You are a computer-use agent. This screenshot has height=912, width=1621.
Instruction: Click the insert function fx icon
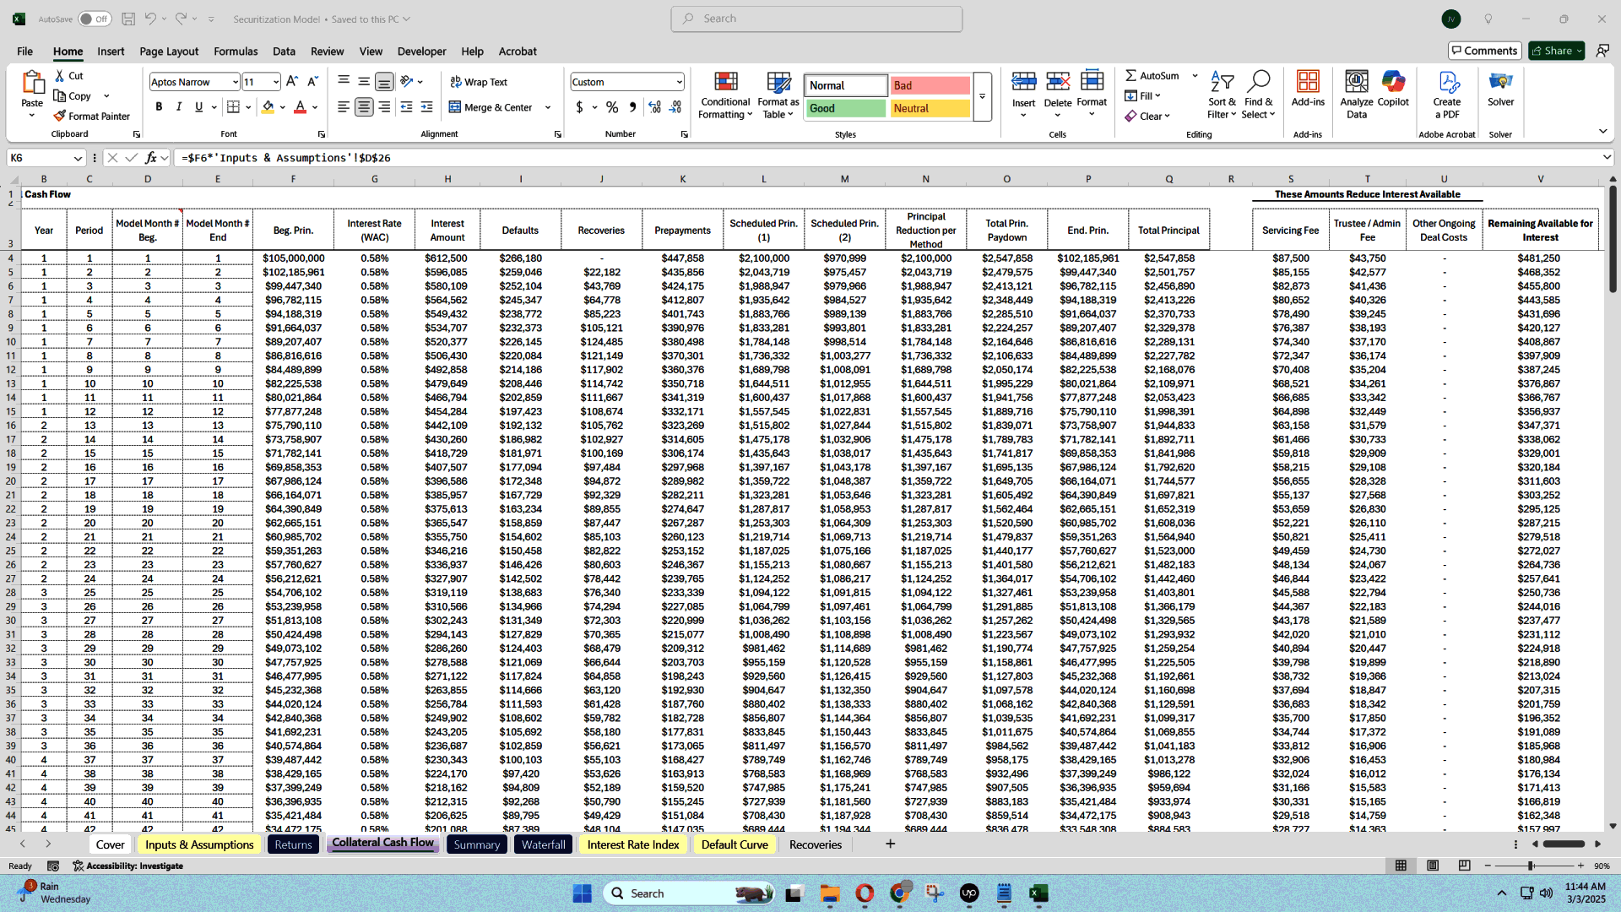pyautogui.click(x=151, y=158)
